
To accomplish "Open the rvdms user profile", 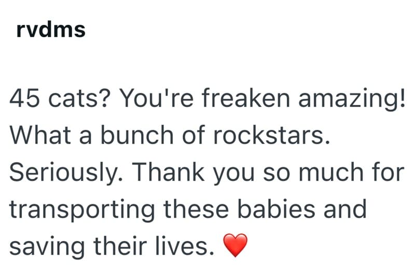I will coord(50,29).
